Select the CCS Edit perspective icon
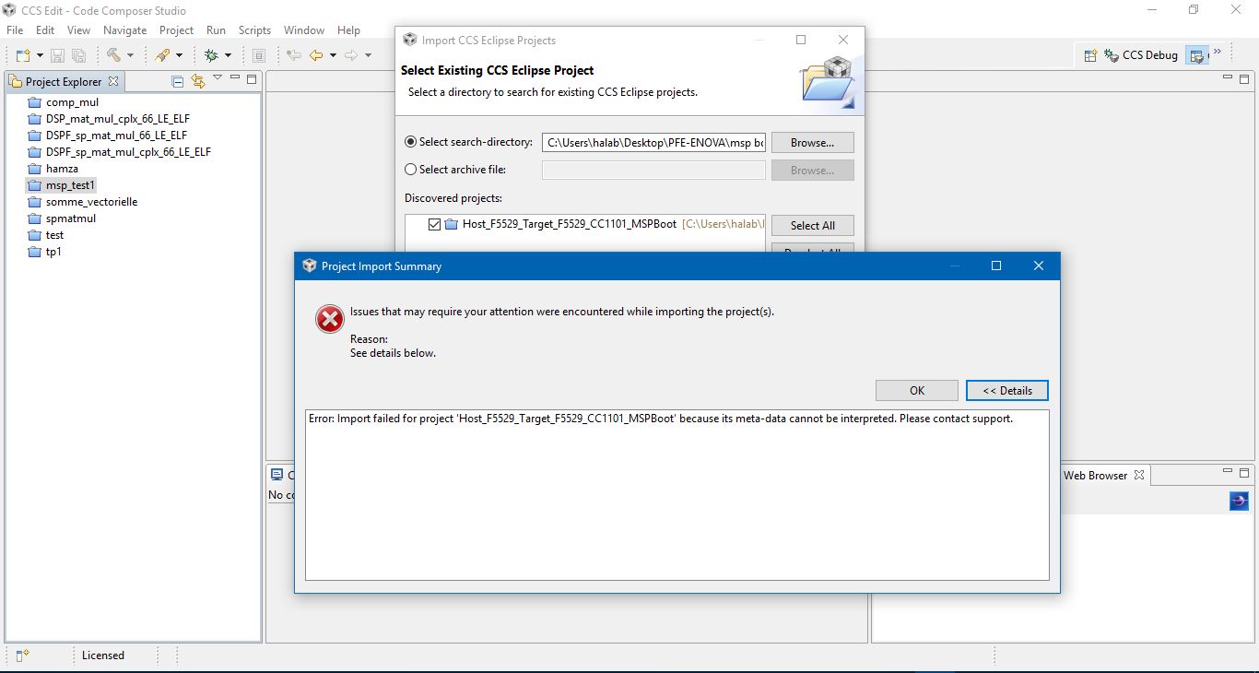The width and height of the screenshot is (1259, 673). click(x=1197, y=55)
